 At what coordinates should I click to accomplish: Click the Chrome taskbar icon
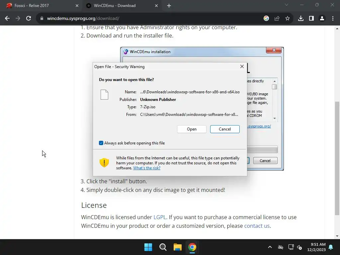[192, 247]
